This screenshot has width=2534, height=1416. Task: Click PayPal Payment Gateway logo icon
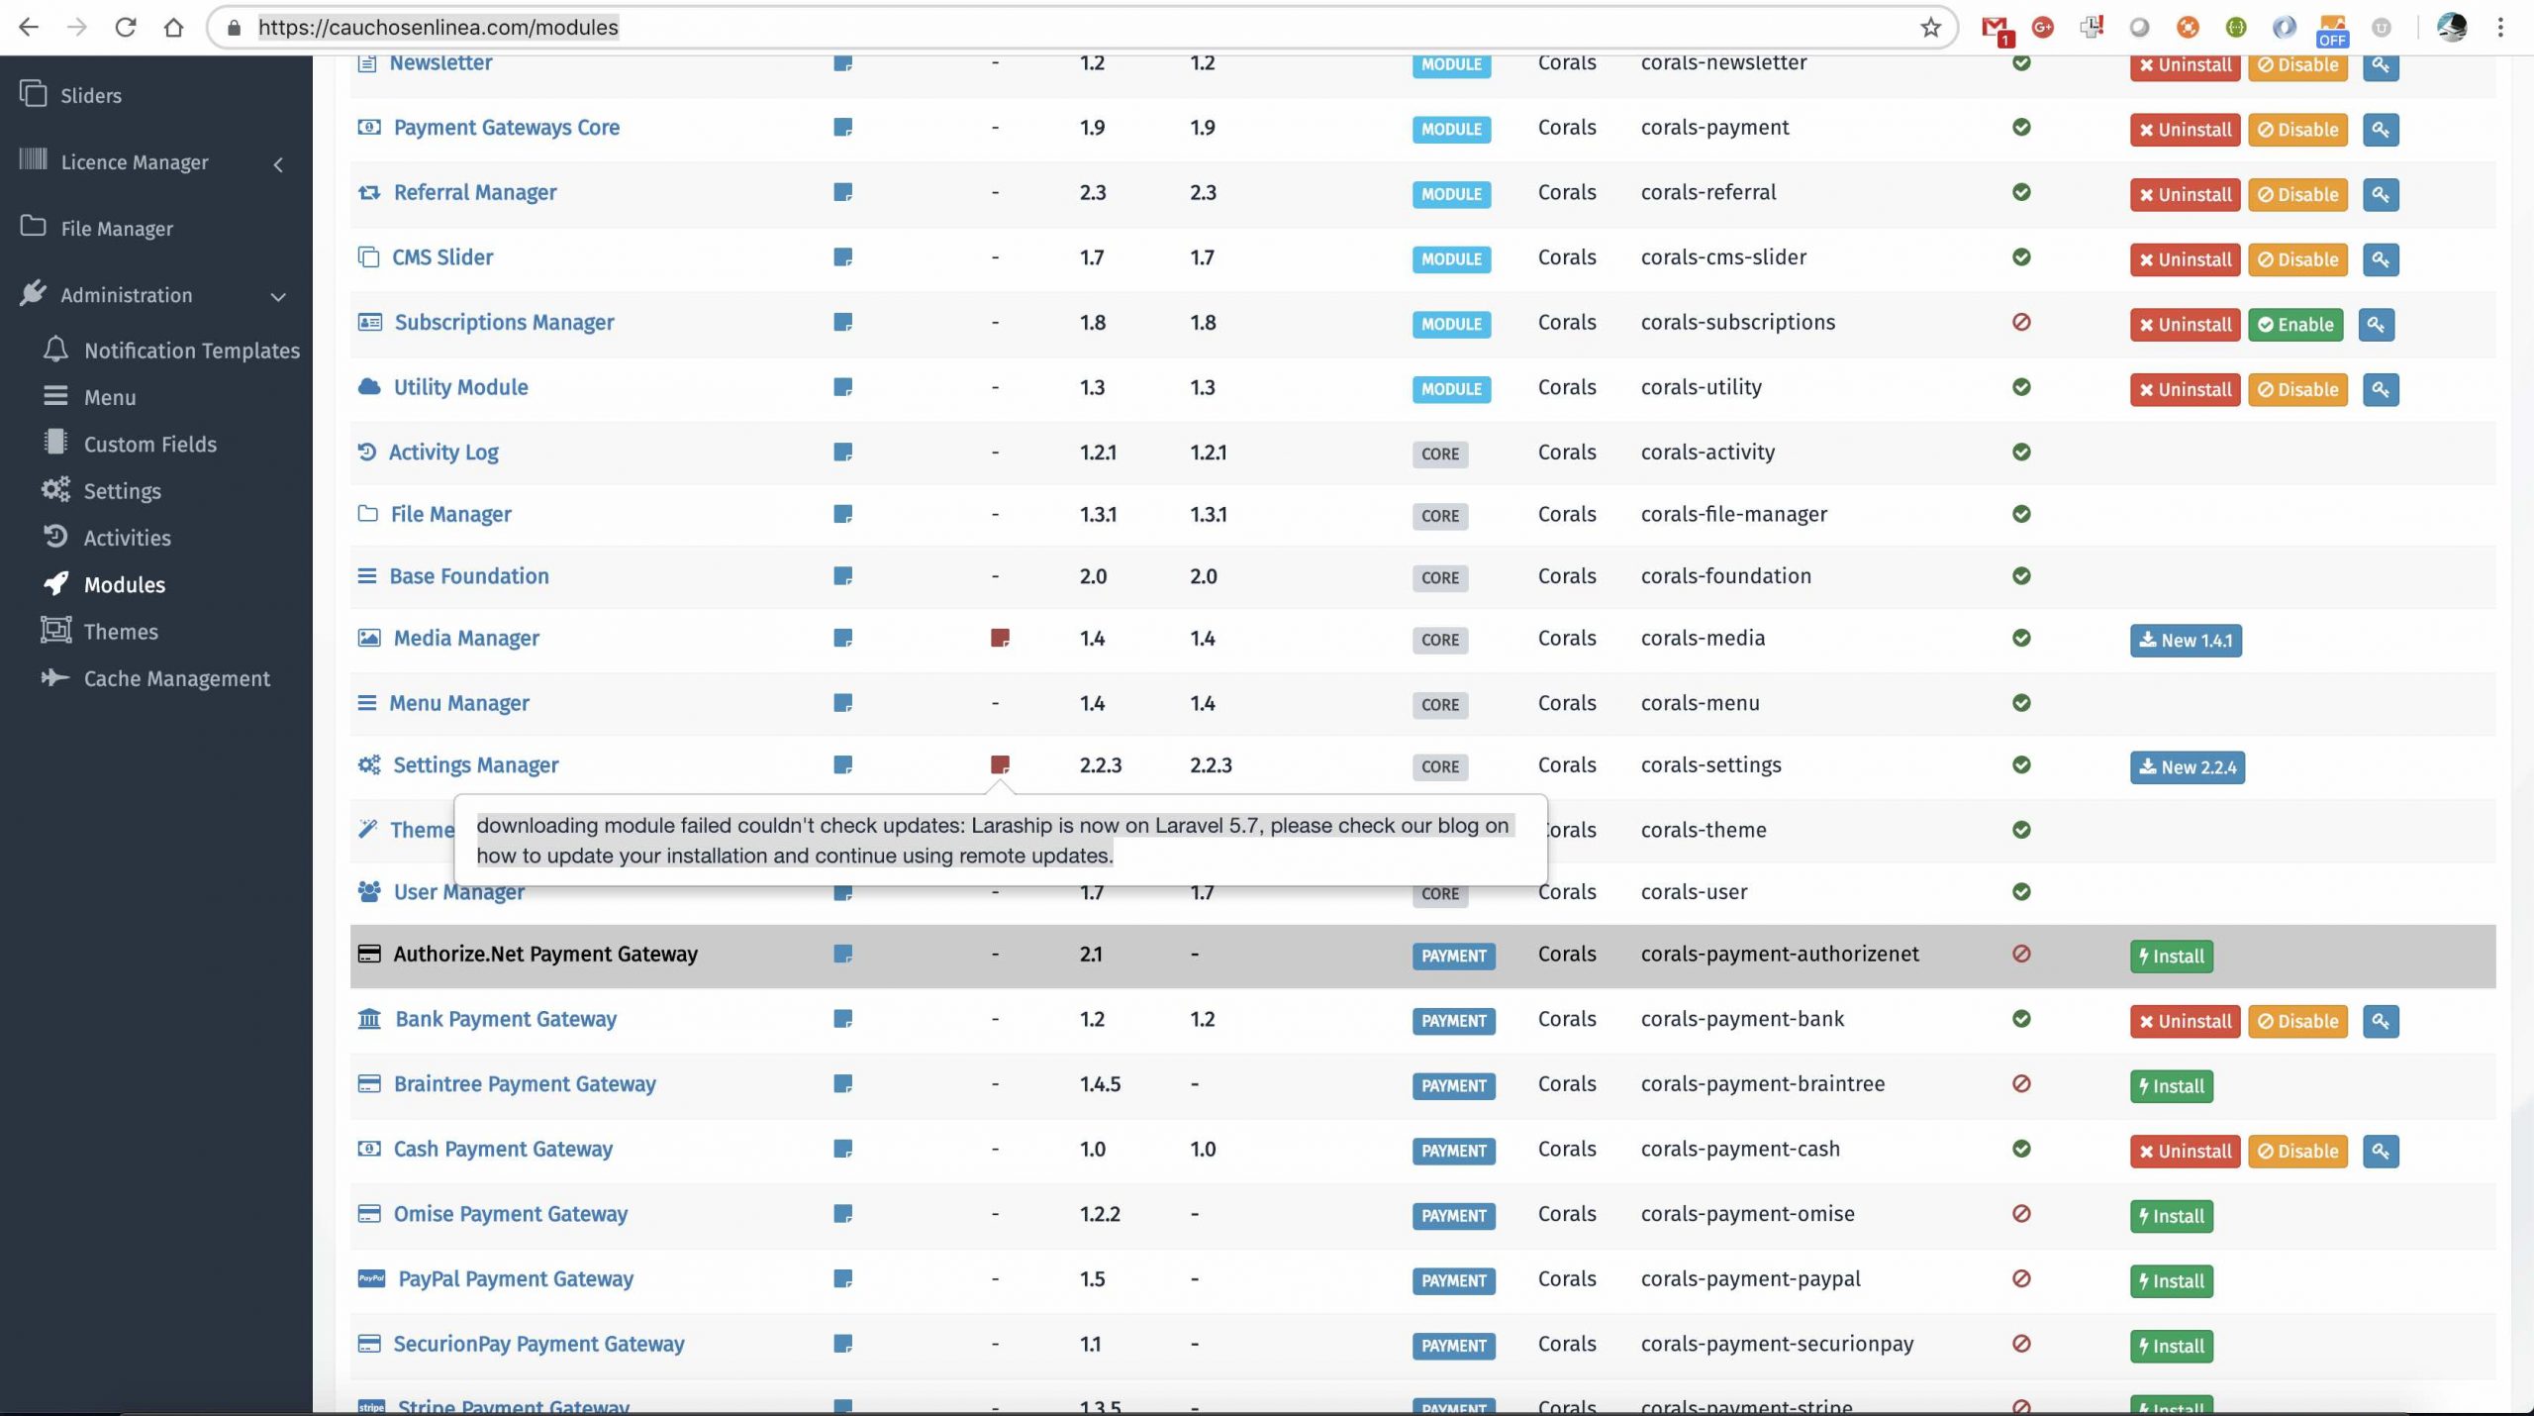(x=371, y=1278)
